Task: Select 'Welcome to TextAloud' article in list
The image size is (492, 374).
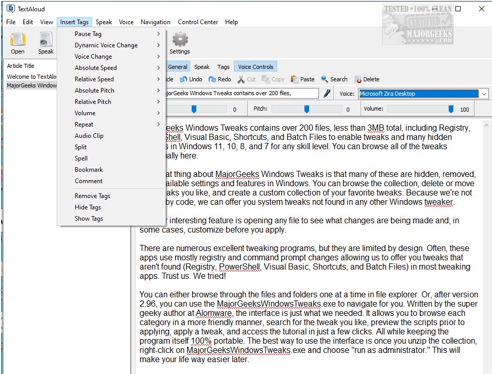Action: click(x=31, y=77)
